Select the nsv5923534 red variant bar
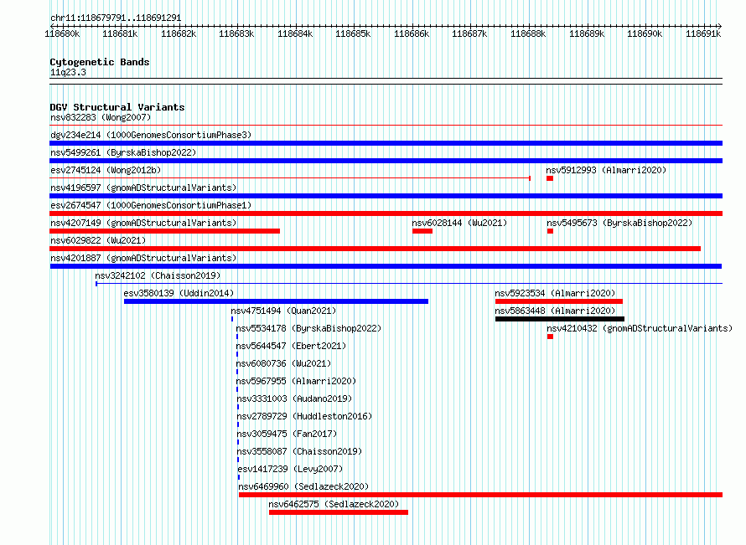The height and width of the screenshot is (545, 746). click(x=559, y=301)
